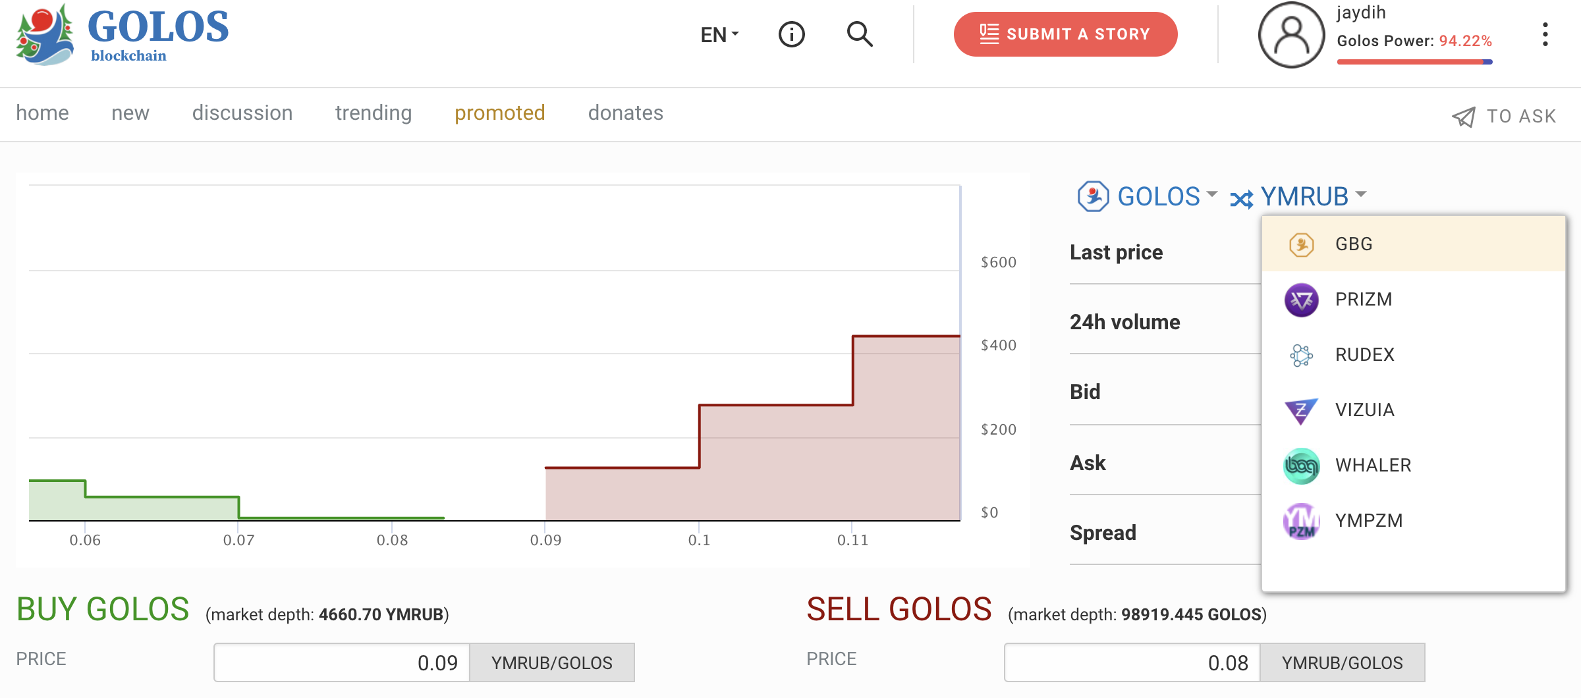Viewport: 1581px width, 698px height.
Task: Open the info circle icon
Action: pyautogui.click(x=791, y=34)
